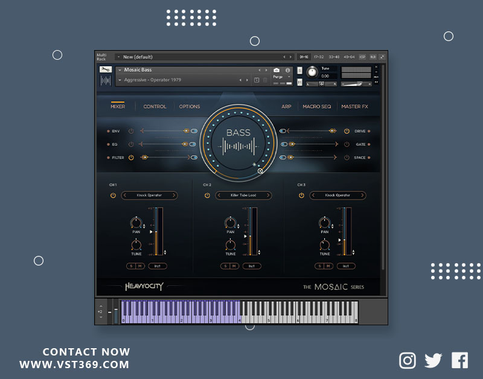The height and width of the screenshot is (379, 483).
Task: Open Aggressive - Operator 1979 snapshot dropdown
Action: [x=120, y=80]
